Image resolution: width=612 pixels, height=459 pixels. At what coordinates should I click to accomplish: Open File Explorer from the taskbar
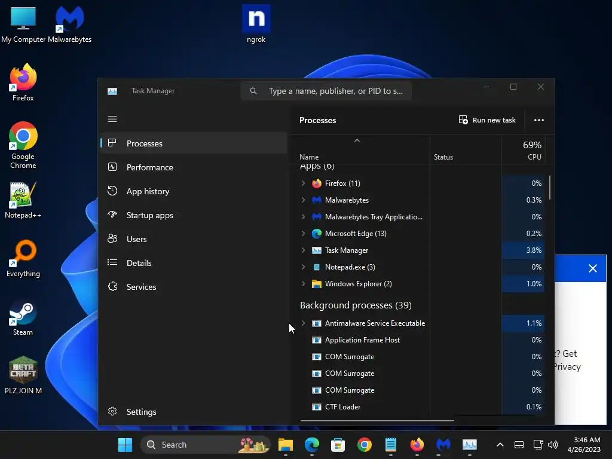click(286, 445)
